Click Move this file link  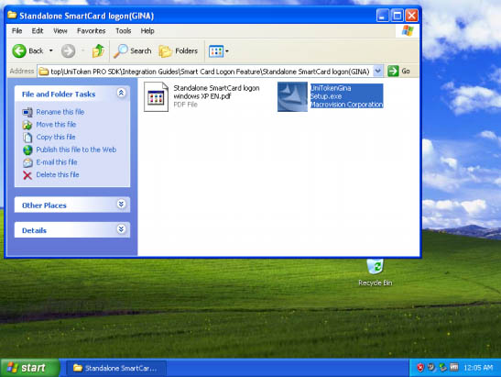[x=56, y=125]
